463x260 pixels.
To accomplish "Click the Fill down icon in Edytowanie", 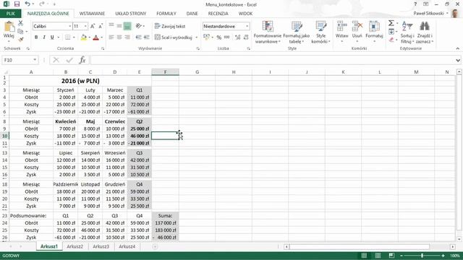I will click(391, 31).
